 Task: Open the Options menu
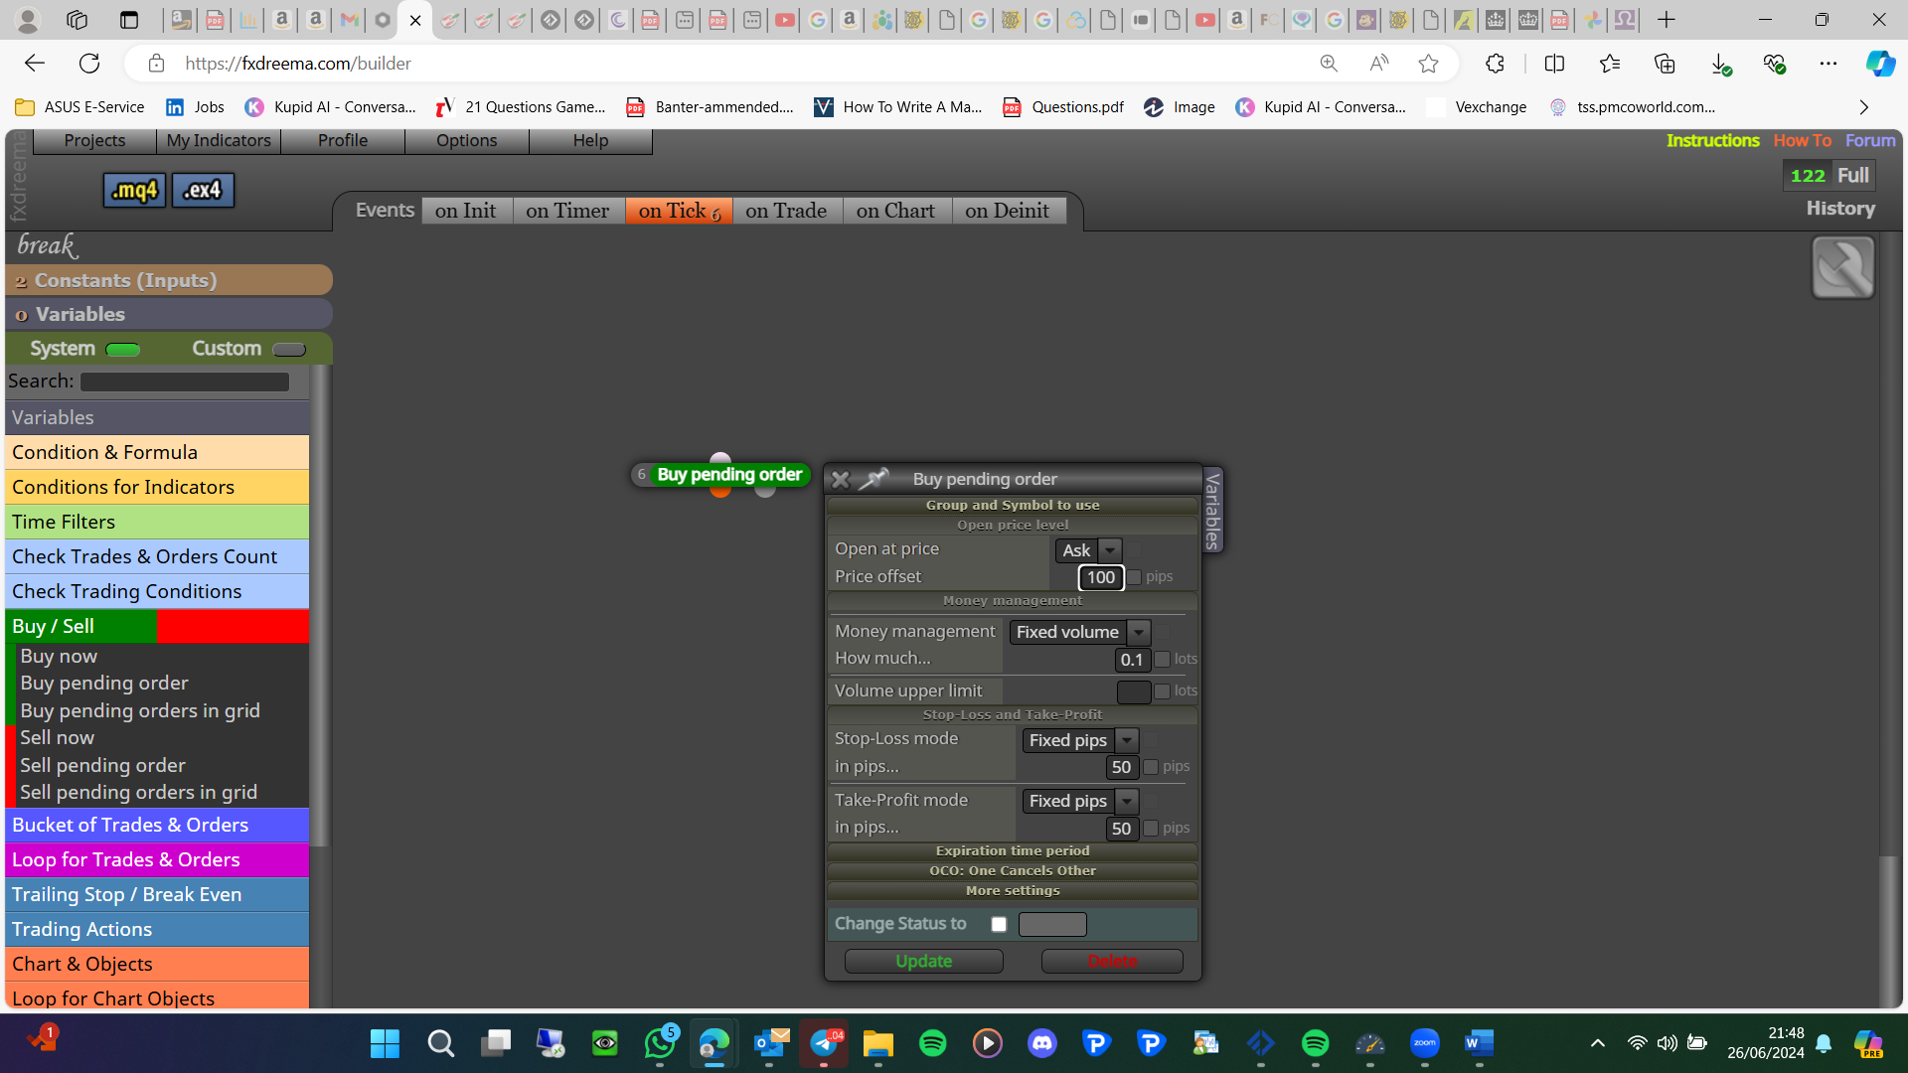point(466,141)
